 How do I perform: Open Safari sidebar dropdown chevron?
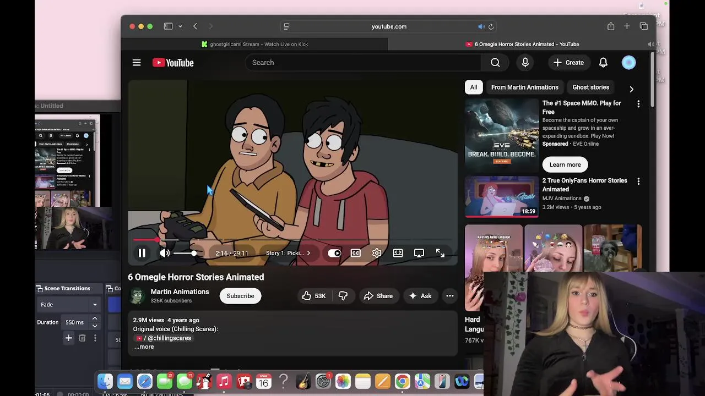tap(180, 26)
